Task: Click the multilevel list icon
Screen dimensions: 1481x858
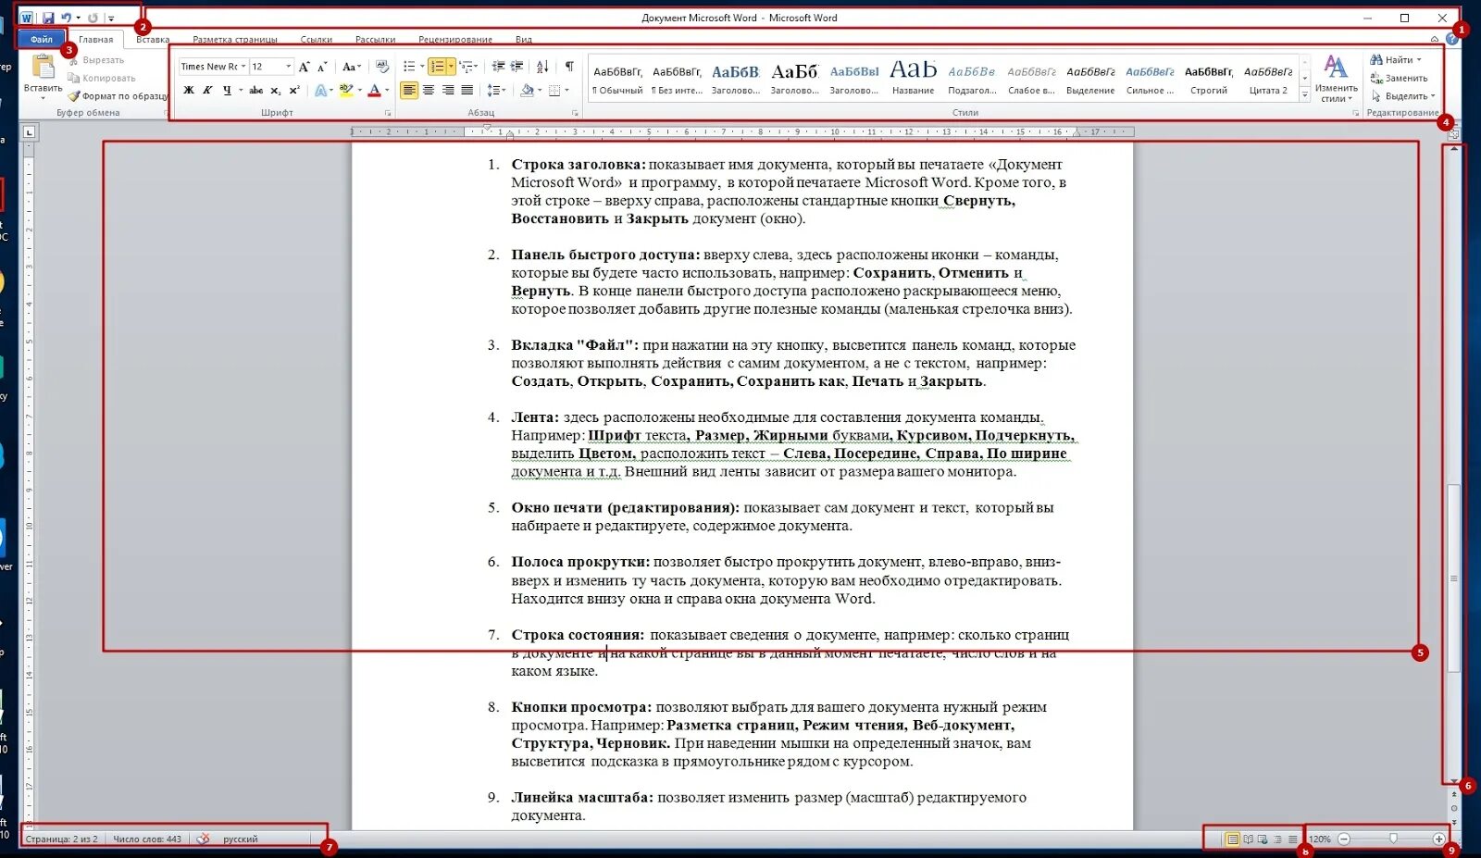Action: [466, 67]
